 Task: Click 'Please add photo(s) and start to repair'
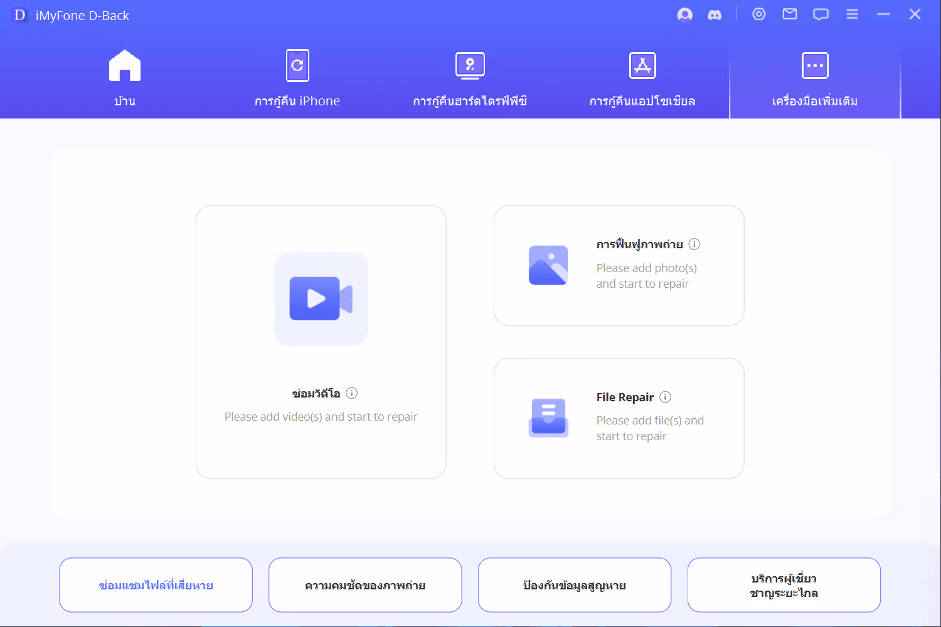coord(647,276)
